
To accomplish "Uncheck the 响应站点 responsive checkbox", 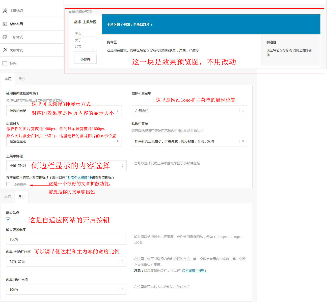I will [8, 219].
